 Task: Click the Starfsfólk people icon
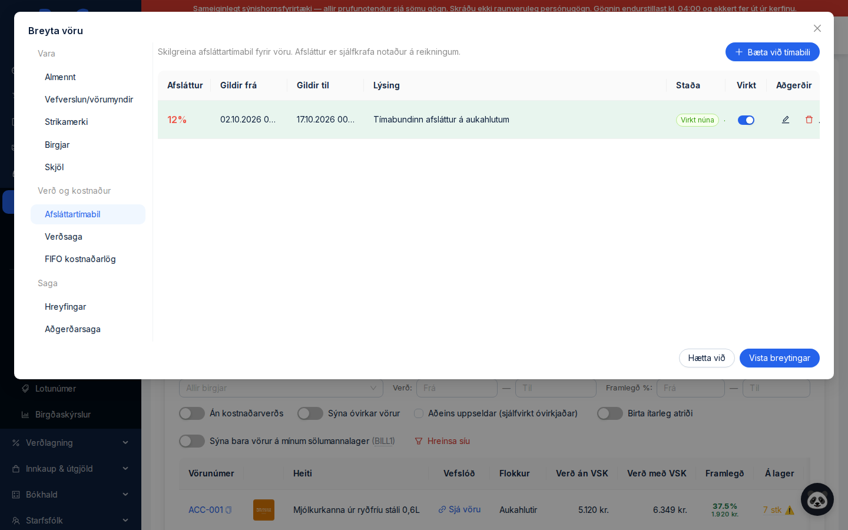pyautogui.click(x=16, y=521)
